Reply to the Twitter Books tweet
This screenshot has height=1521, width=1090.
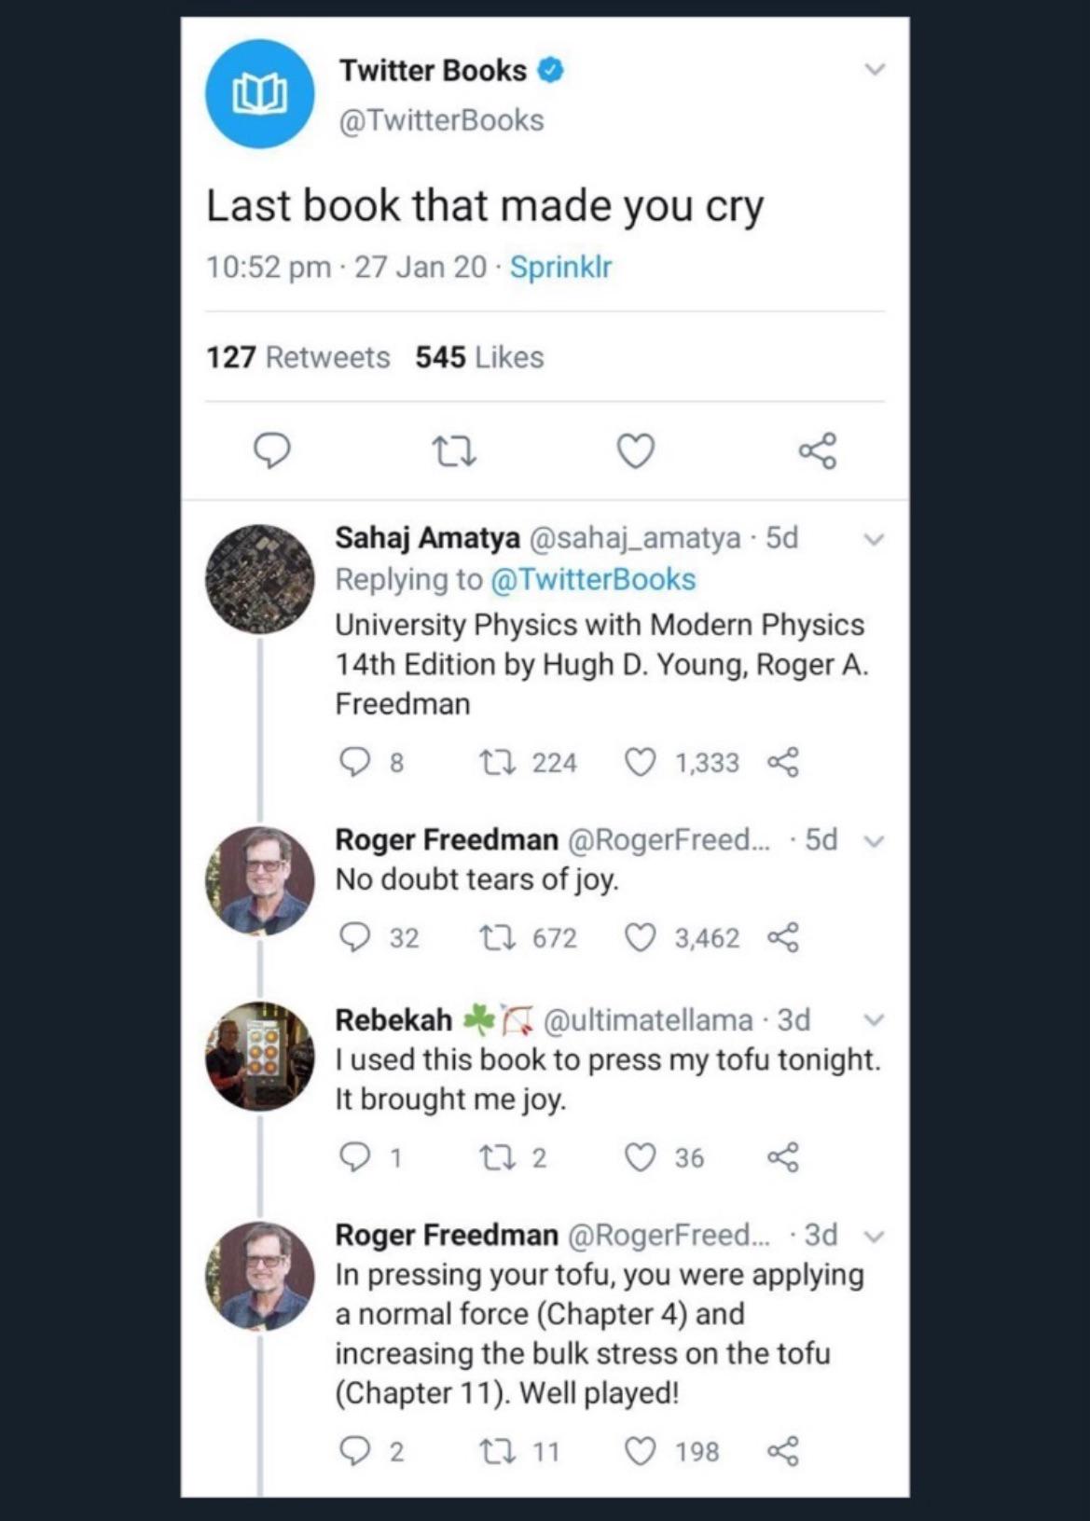[x=271, y=451]
